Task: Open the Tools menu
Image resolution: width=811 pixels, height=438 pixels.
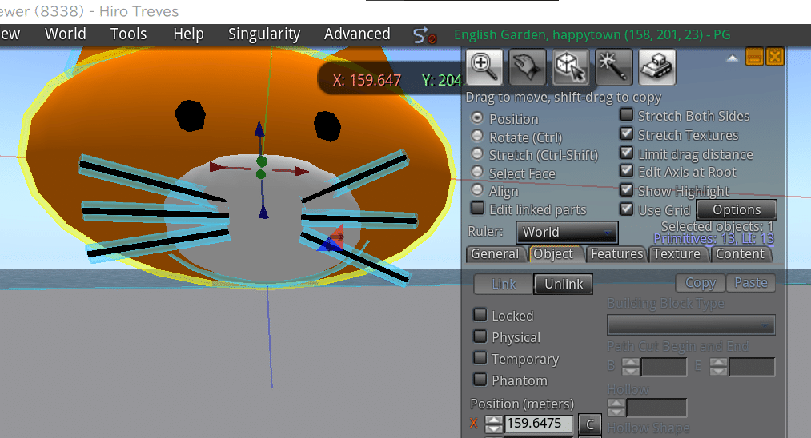Action: point(128,34)
